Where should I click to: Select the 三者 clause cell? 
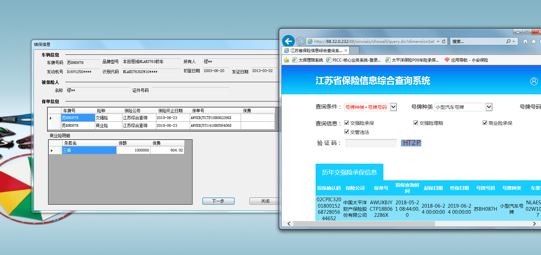(x=89, y=150)
